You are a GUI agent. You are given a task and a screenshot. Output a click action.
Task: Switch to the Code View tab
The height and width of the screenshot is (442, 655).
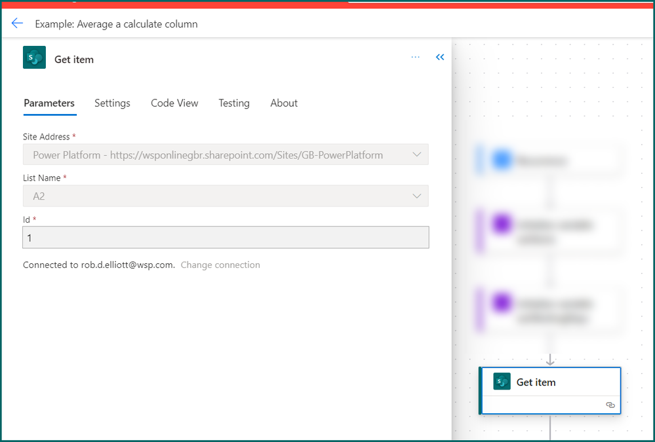[x=174, y=103]
